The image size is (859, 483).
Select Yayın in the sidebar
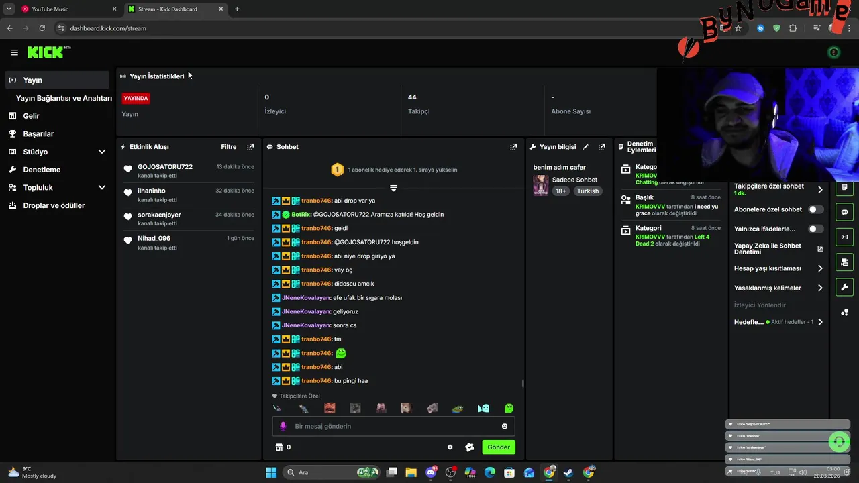coord(58,80)
